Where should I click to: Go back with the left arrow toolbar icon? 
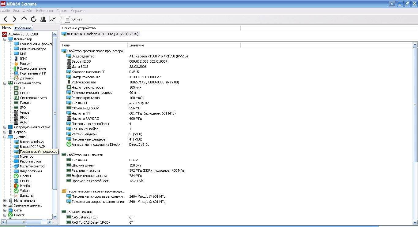[6, 19]
